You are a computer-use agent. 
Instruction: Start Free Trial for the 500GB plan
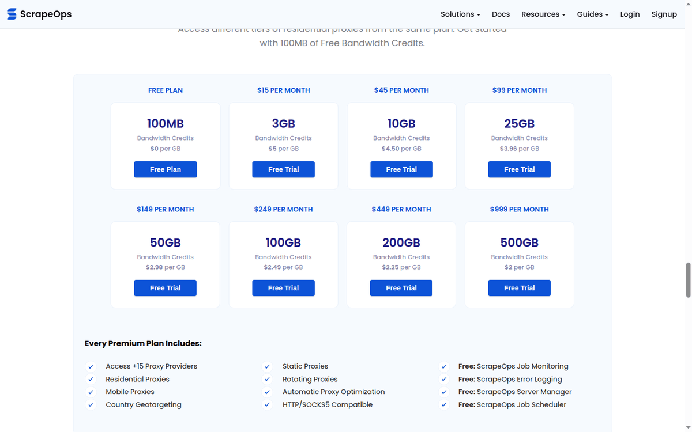click(519, 288)
